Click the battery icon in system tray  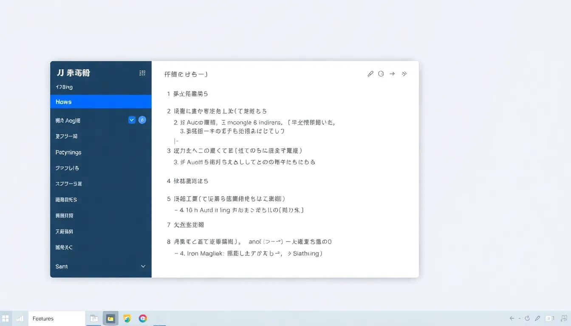coord(550,318)
